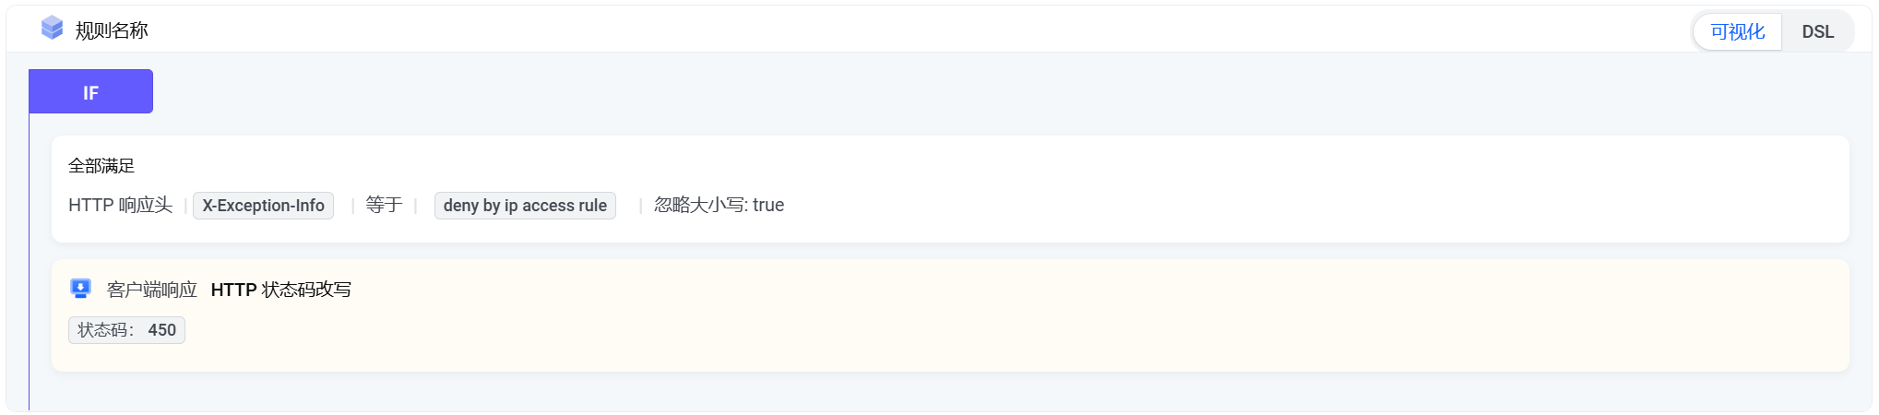The height and width of the screenshot is (415, 1879).
Task: Switch to the DSL view
Action: [1817, 31]
